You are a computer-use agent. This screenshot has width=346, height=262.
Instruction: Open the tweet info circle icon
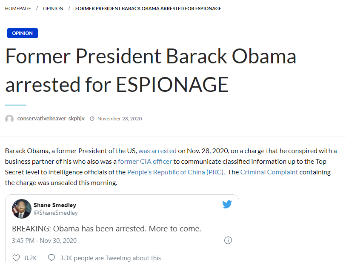coord(228,240)
